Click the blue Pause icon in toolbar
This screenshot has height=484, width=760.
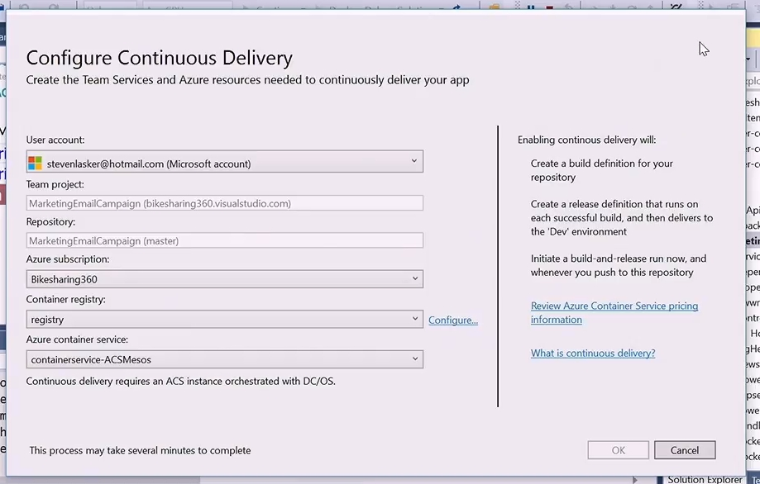(531, 6)
